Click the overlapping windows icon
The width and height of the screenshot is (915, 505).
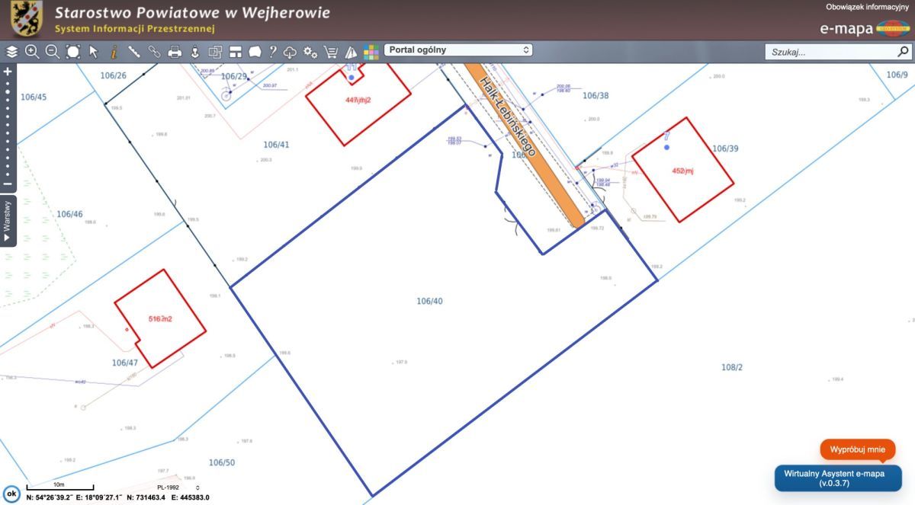point(215,52)
